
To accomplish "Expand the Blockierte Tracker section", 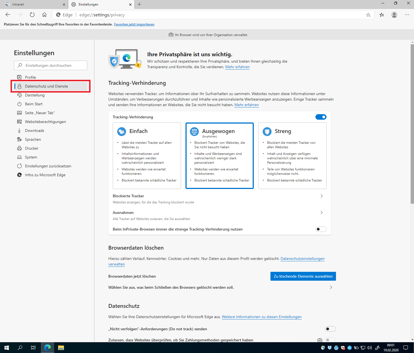I will click(322, 196).
